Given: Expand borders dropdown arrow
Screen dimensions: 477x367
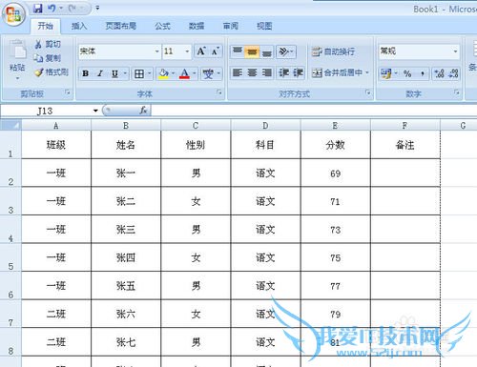Looking at the screenshot, I should [149, 73].
